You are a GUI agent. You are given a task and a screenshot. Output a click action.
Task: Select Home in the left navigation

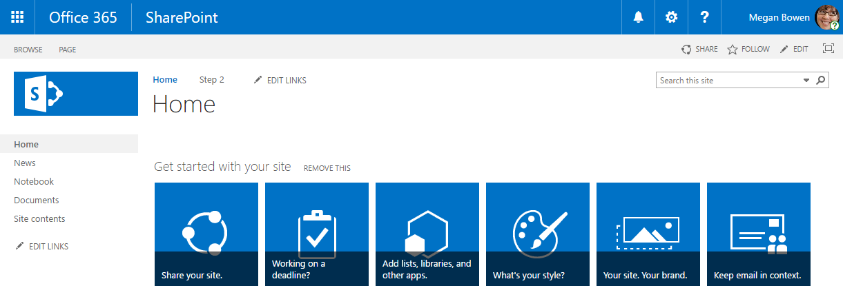pos(69,144)
